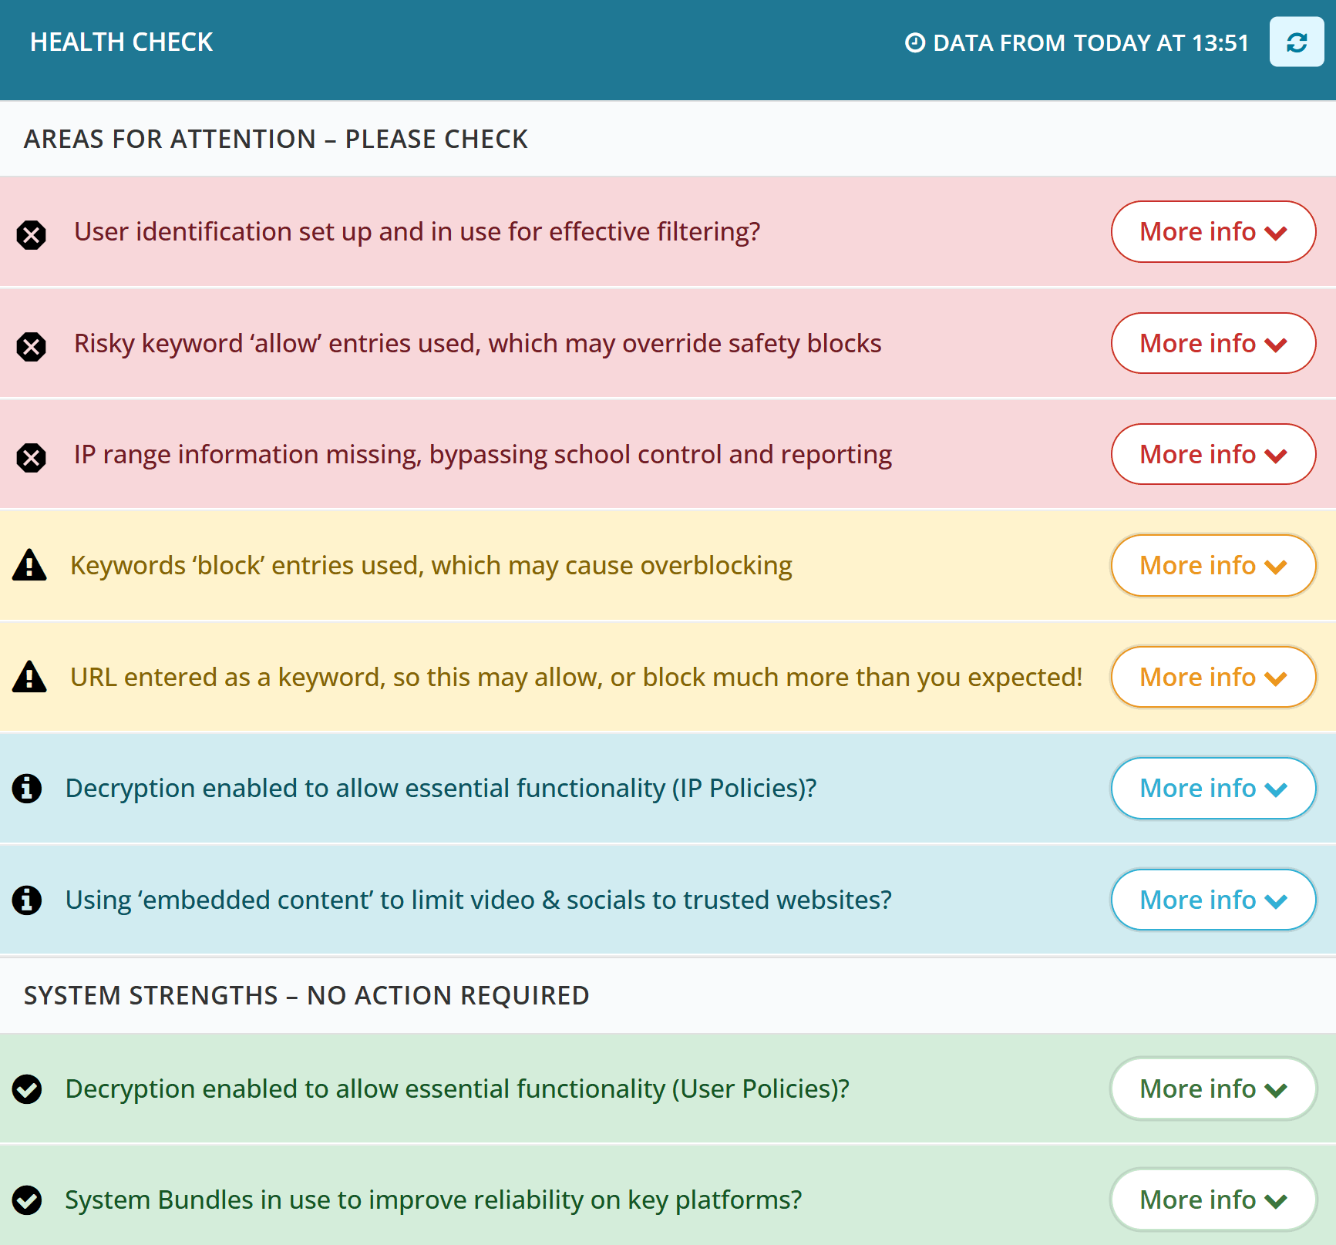Expand More info for IP range information missing
The width and height of the screenshot is (1336, 1245).
coord(1213,454)
